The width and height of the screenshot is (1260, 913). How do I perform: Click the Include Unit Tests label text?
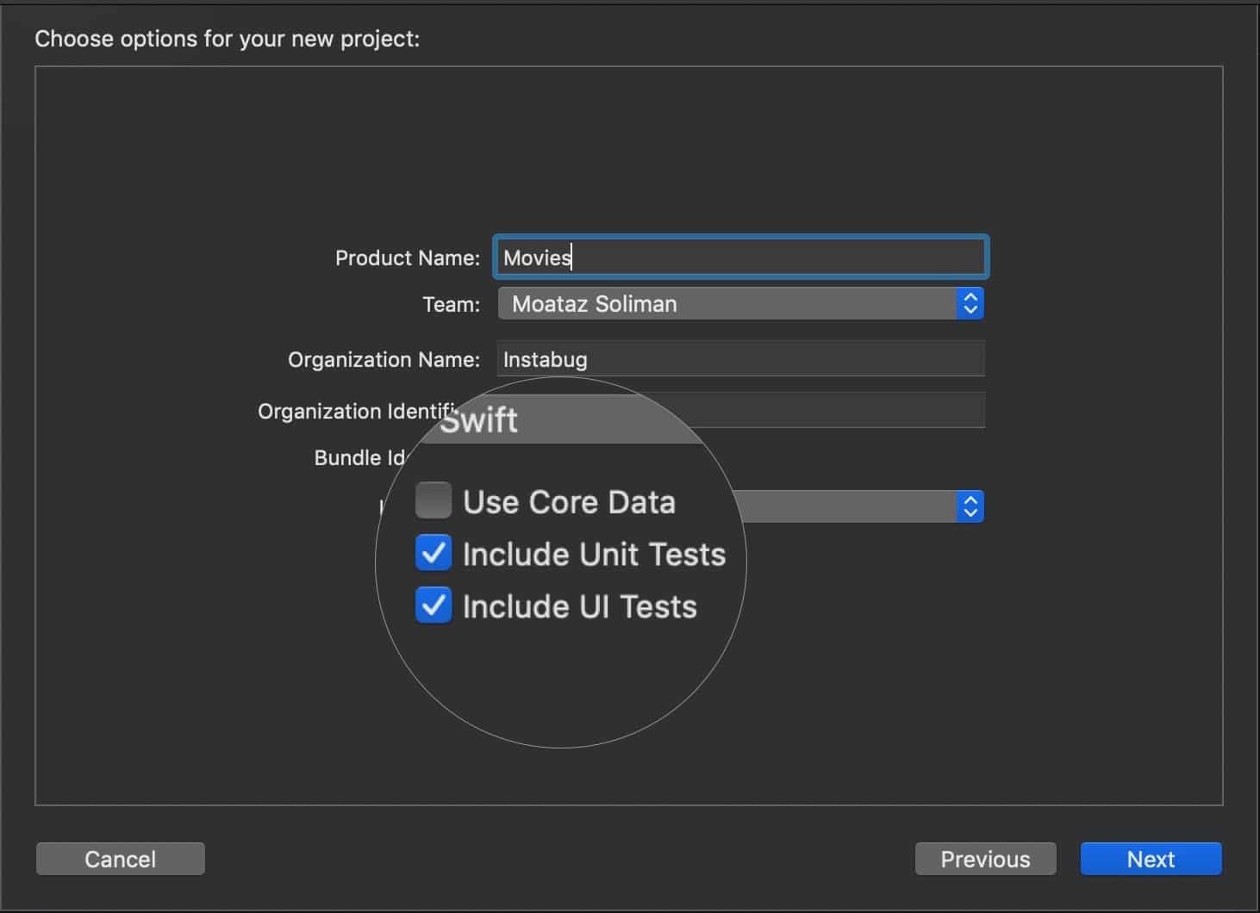(594, 554)
